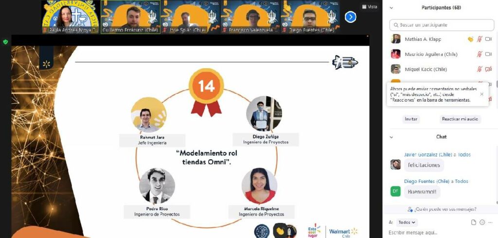Close the non-verbal feedback tooltip

482,94
